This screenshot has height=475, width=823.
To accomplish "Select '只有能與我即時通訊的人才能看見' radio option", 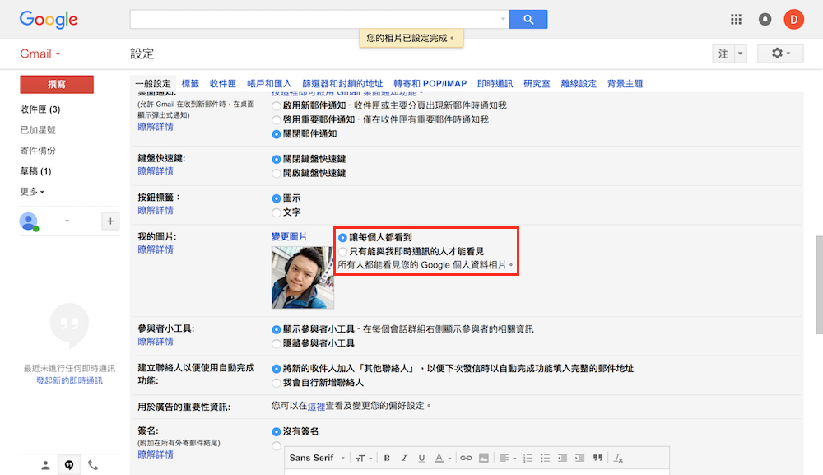I will pyautogui.click(x=343, y=251).
